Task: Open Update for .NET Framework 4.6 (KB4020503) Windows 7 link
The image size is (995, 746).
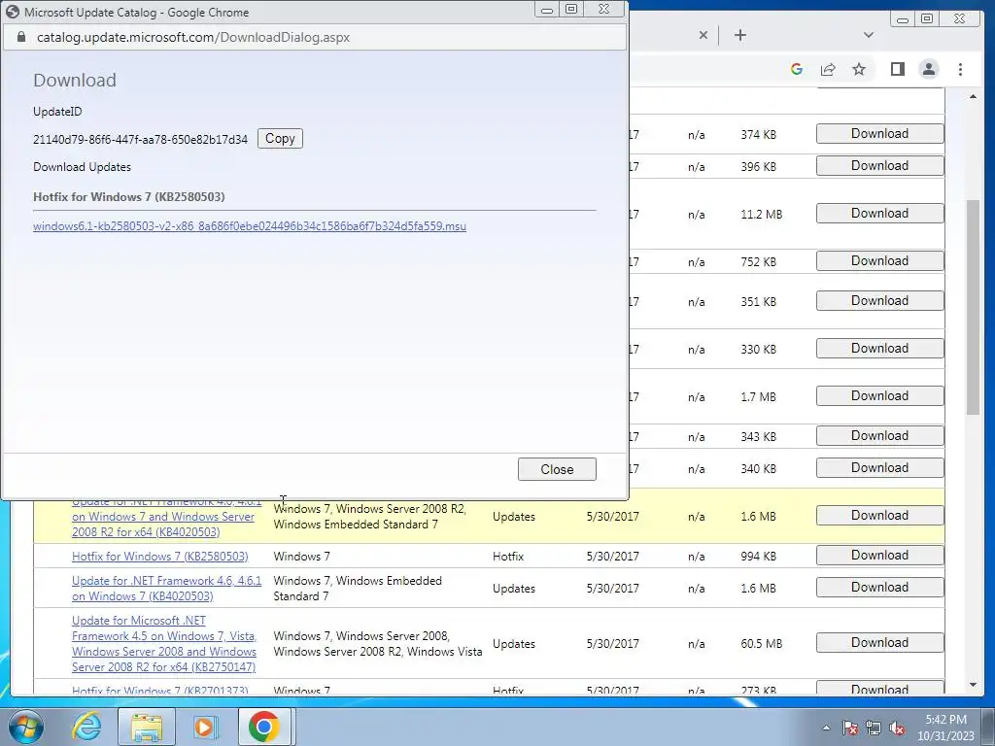Action: pyautogui.click(x=166, y=588)
